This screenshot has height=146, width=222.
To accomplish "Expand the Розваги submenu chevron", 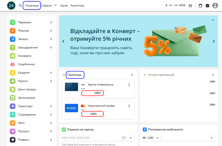I will pyautogui.click(x=51, y=140).
